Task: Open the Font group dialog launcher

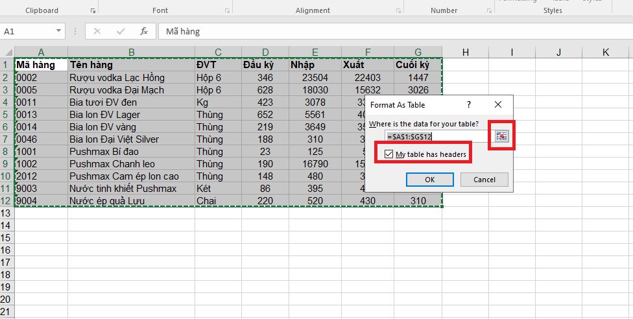Action: pyautogui.click(x=227, y=11)
